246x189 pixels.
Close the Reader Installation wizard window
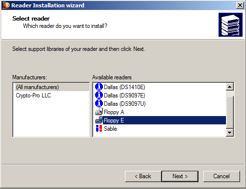(240, 5)
